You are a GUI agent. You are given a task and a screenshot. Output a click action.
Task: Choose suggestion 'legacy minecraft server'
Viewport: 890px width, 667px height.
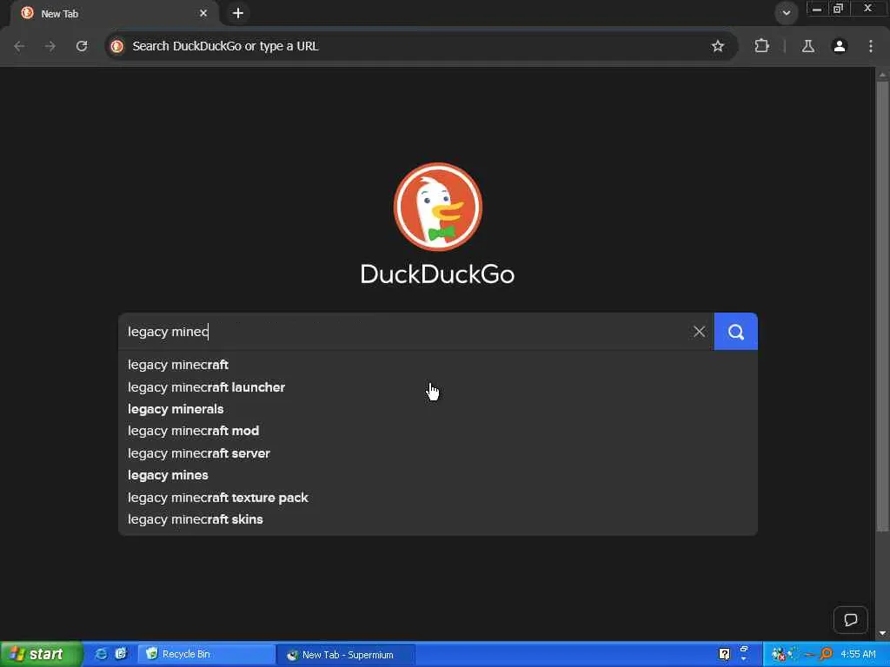coord(437,453)
